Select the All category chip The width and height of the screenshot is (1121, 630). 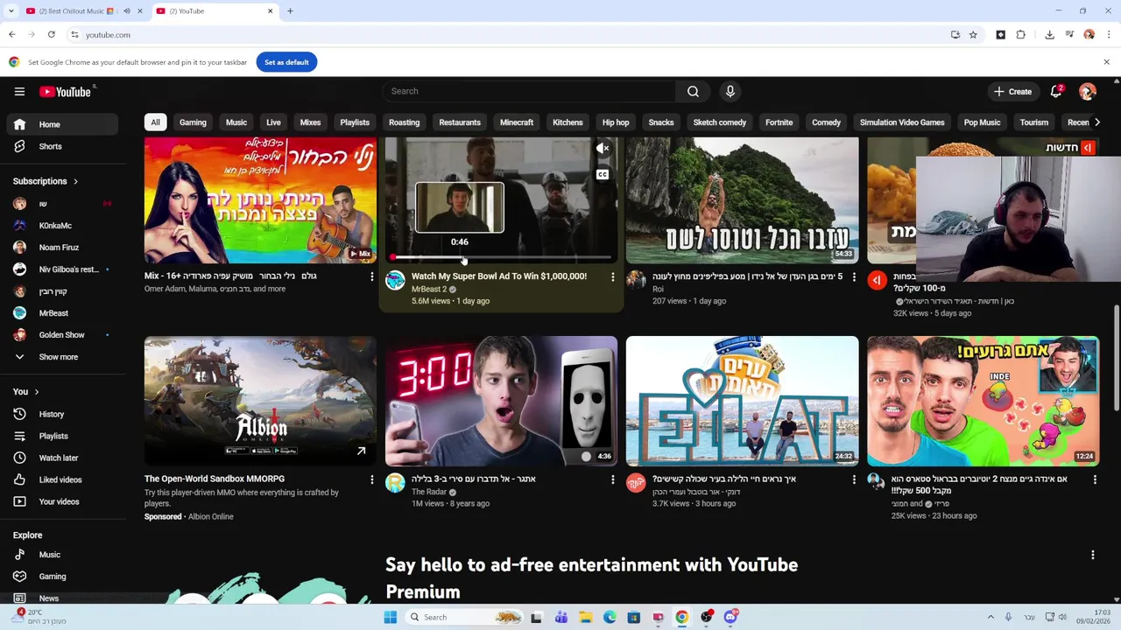pyautogui.click(x=155, y=122)
